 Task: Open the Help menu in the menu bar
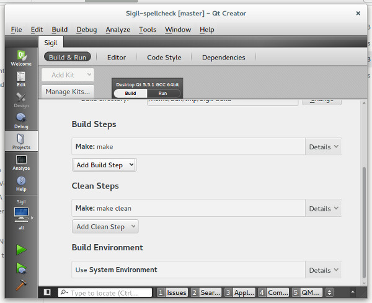tap(207, 29)
